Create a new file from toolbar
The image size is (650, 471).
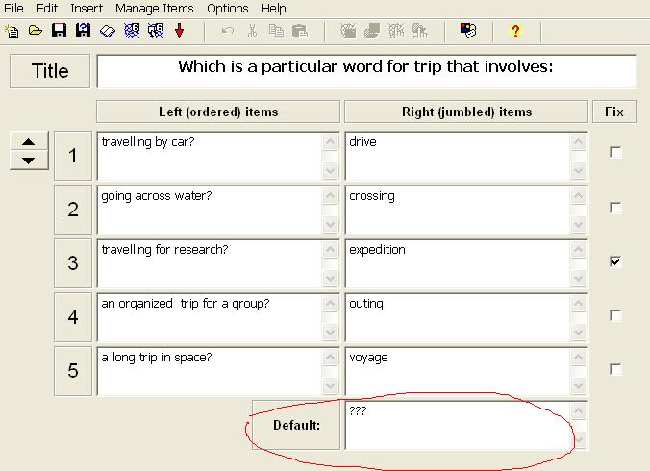pos(12,31)
